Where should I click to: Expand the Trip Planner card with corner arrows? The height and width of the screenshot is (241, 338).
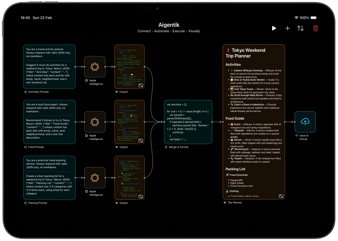click(x=281, y=196)
